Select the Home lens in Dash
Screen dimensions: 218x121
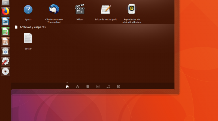67,86
